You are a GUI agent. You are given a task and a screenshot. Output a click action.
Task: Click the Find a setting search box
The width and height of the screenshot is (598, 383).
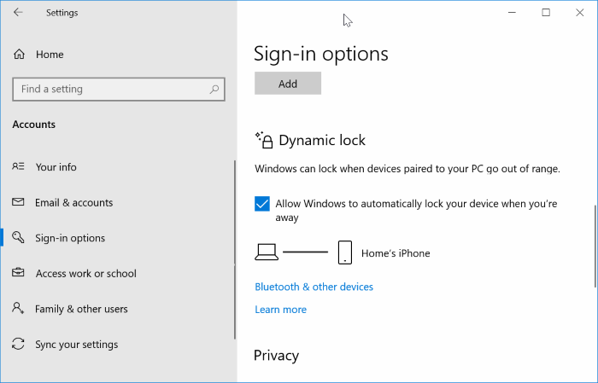pyautogui.click(x=111, y=89)
